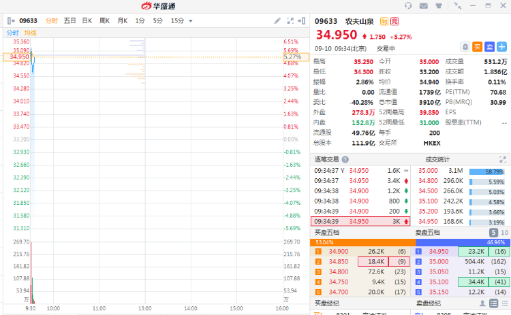Click the blue 卖 sell button

tap(490, 47)
